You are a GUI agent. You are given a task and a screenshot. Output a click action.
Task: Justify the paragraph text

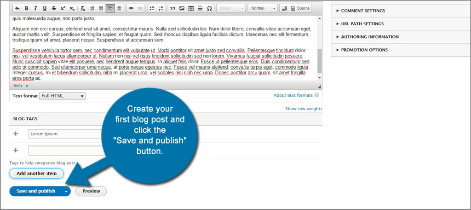tap(101, 8)
